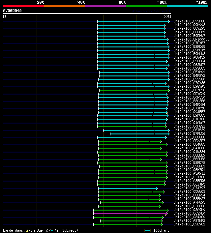Click the UniRef100_Q9SC83 label

tap(189, 68)
